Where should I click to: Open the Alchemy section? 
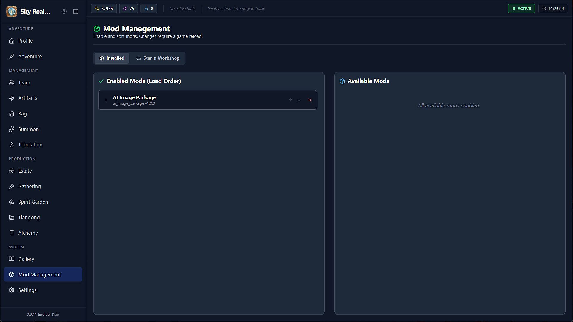point(28,233)
